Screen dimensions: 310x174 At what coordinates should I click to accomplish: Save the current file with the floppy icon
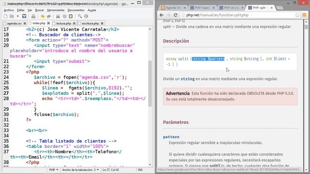pos(24,16)
